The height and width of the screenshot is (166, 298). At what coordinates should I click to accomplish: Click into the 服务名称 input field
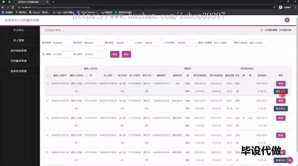(x=94, y=43)
